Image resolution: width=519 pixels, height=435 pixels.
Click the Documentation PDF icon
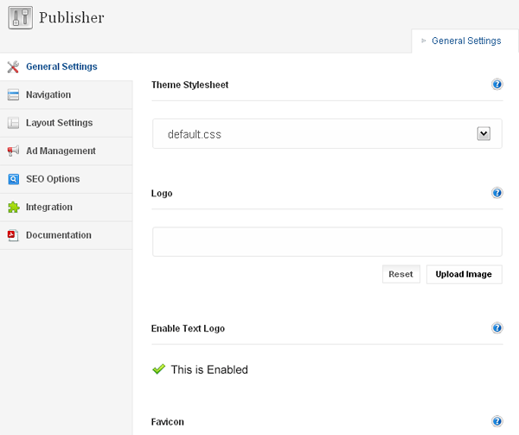click(13, 235)
